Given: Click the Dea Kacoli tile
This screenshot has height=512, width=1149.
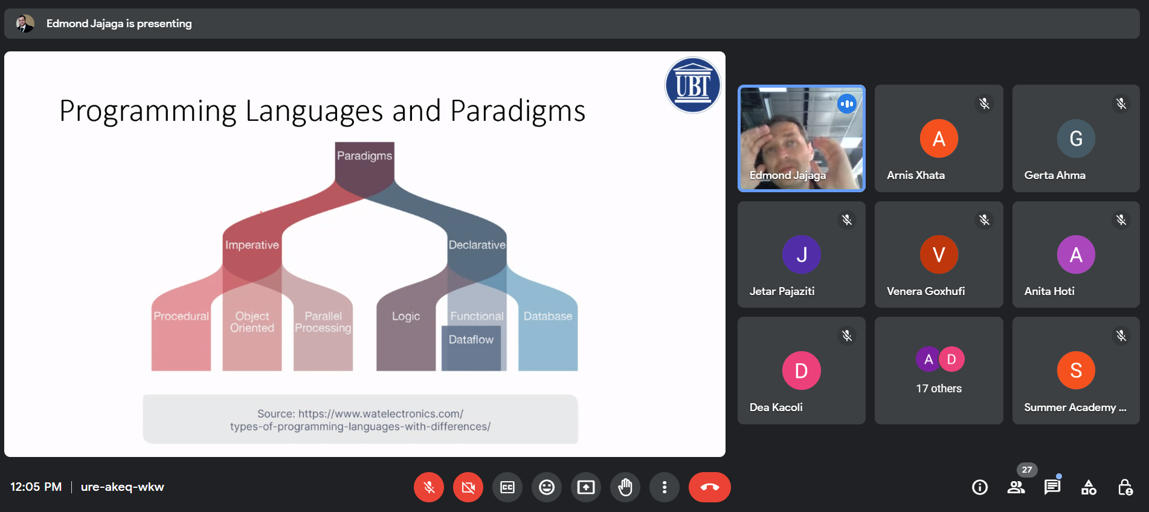Looking at the screenshot, I should (802, 371).
